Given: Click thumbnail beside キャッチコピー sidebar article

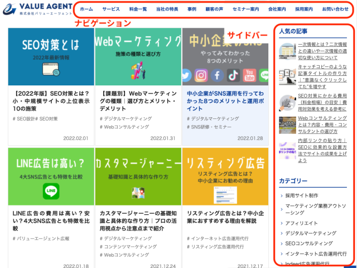Looking at the screenshot, I should (x=287, y=77).
